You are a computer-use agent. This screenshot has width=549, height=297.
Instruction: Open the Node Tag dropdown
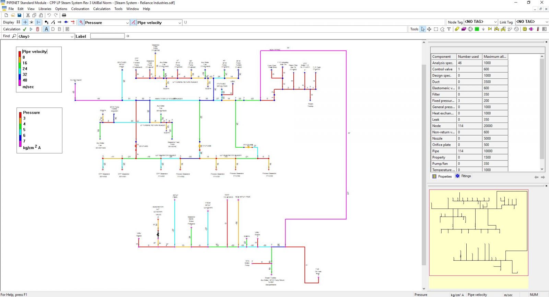tap(495, 22)
